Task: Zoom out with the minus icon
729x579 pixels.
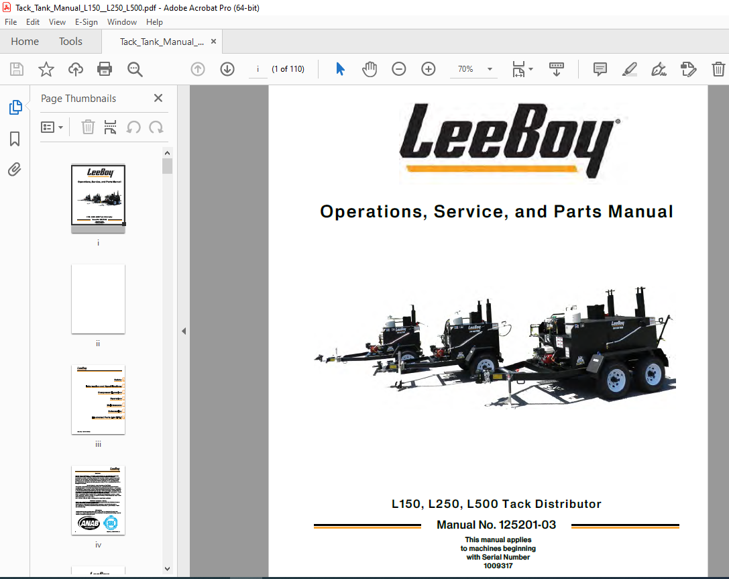Action: pos(399,69)
